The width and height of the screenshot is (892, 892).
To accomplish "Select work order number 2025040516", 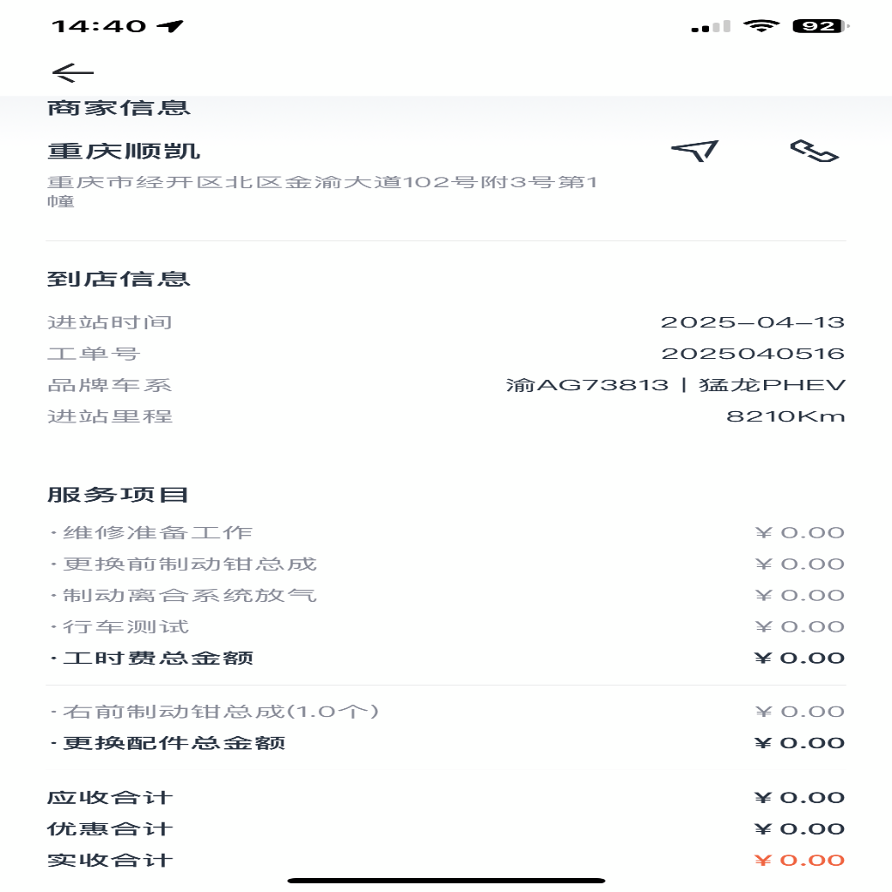I will click(753, 354).
